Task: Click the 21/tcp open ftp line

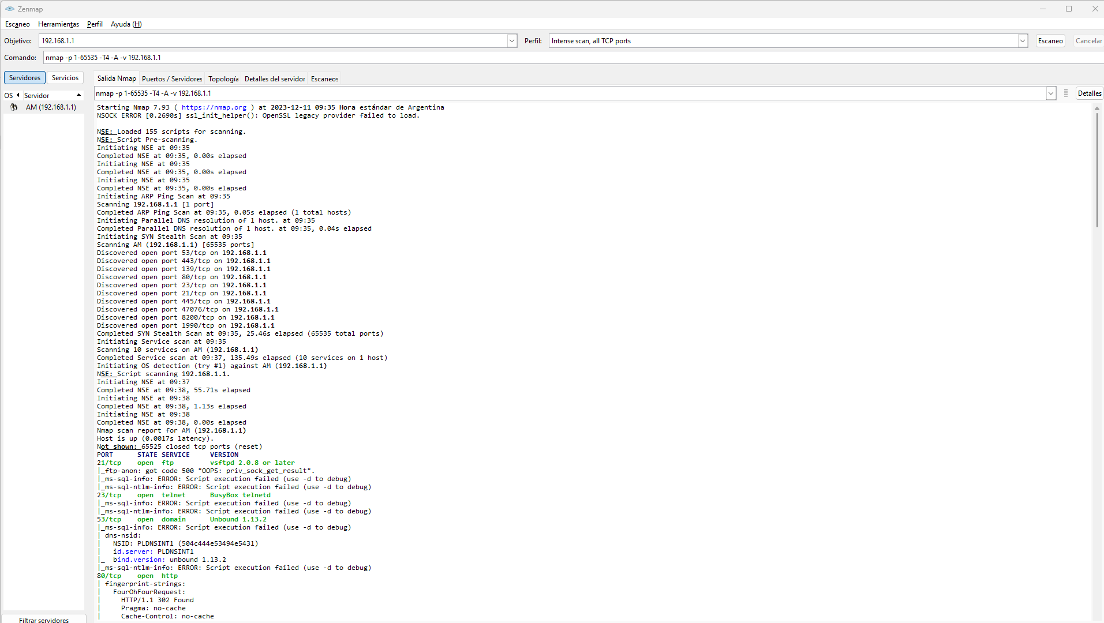Action: [x=196, y=463]
